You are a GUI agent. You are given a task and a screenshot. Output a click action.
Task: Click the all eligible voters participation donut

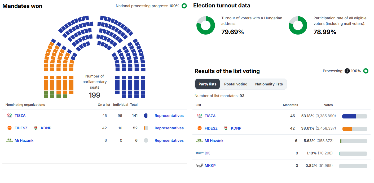tap(298, 25)
